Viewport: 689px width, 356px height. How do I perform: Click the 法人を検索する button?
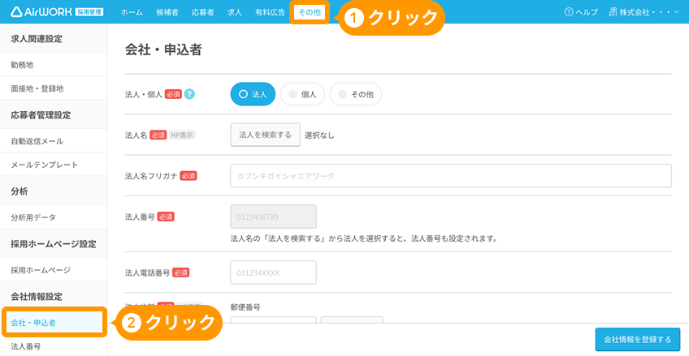tap(265, 135)
